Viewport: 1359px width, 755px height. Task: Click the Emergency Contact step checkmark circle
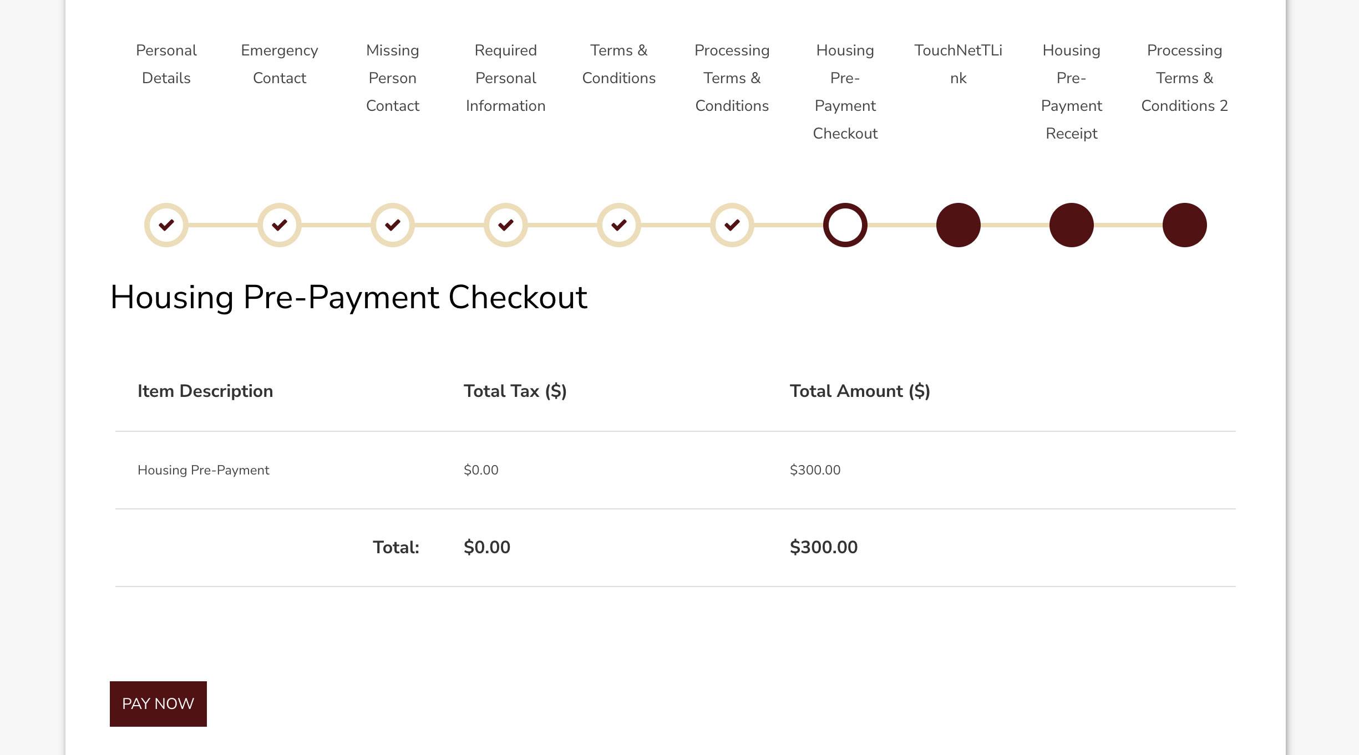pos(280,225)
